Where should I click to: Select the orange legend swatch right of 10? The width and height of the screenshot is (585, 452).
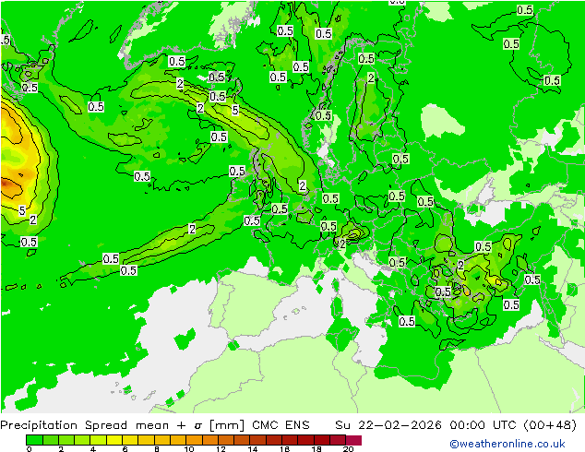click(195, 440)
